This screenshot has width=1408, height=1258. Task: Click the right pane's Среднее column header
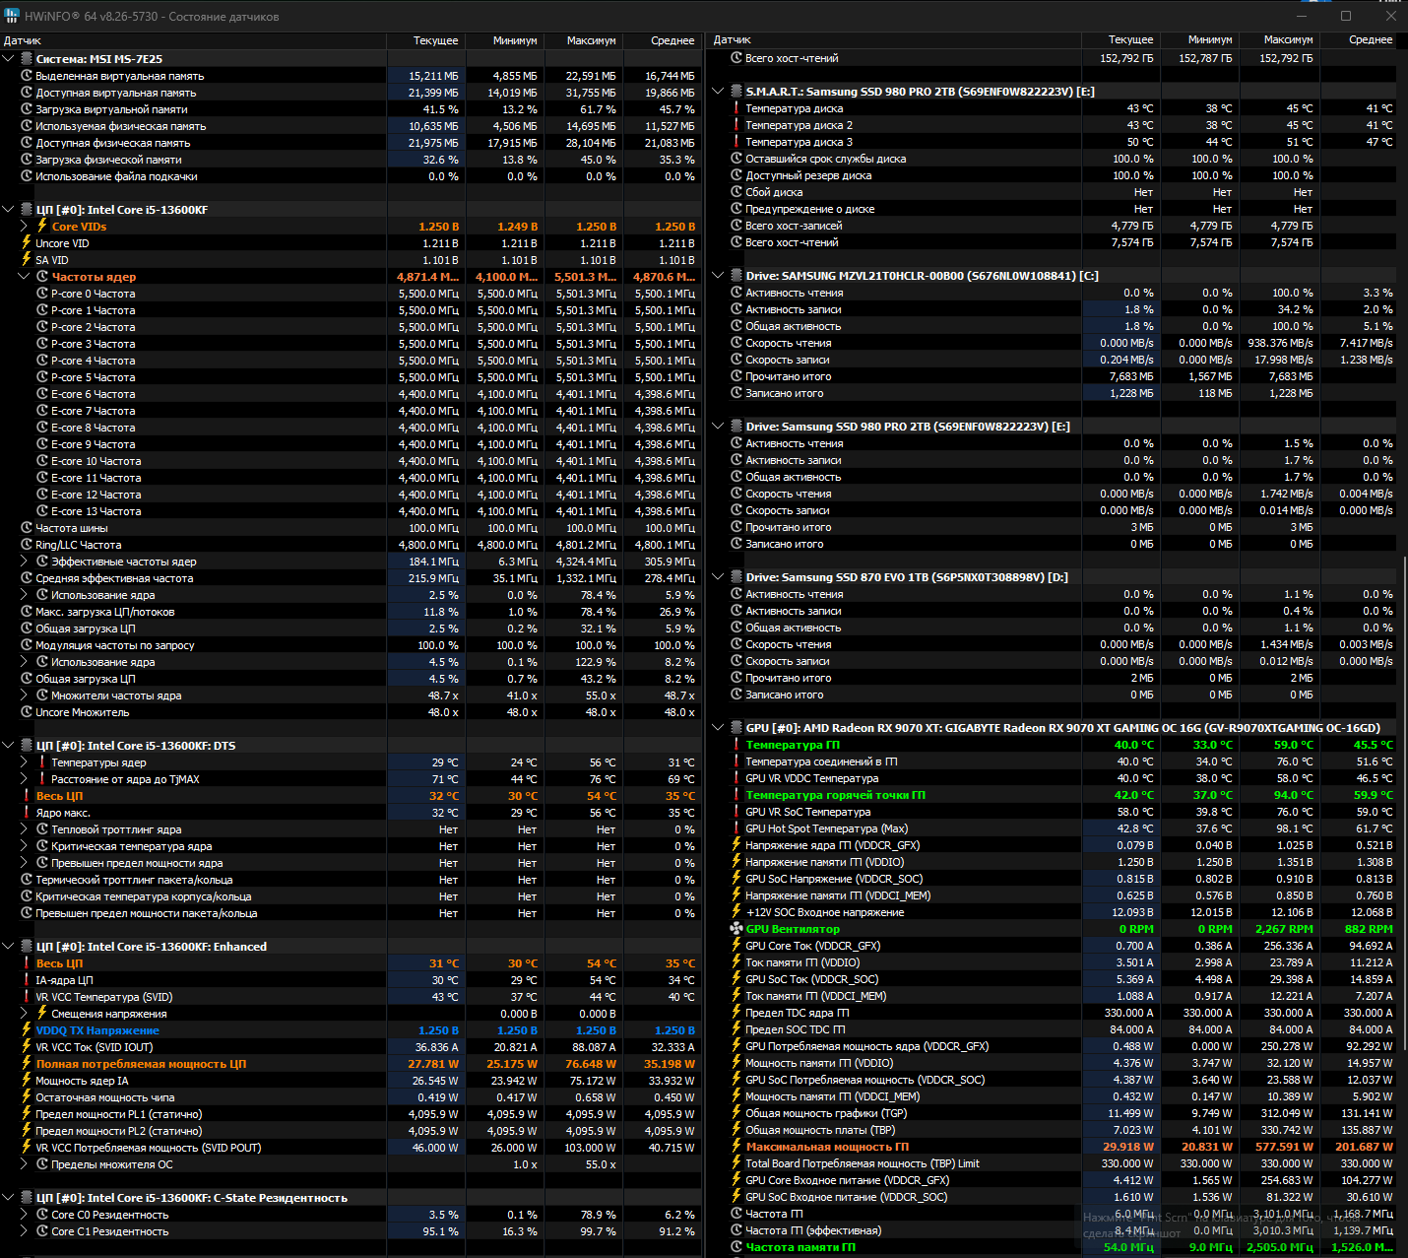[x=1360, y=40]
